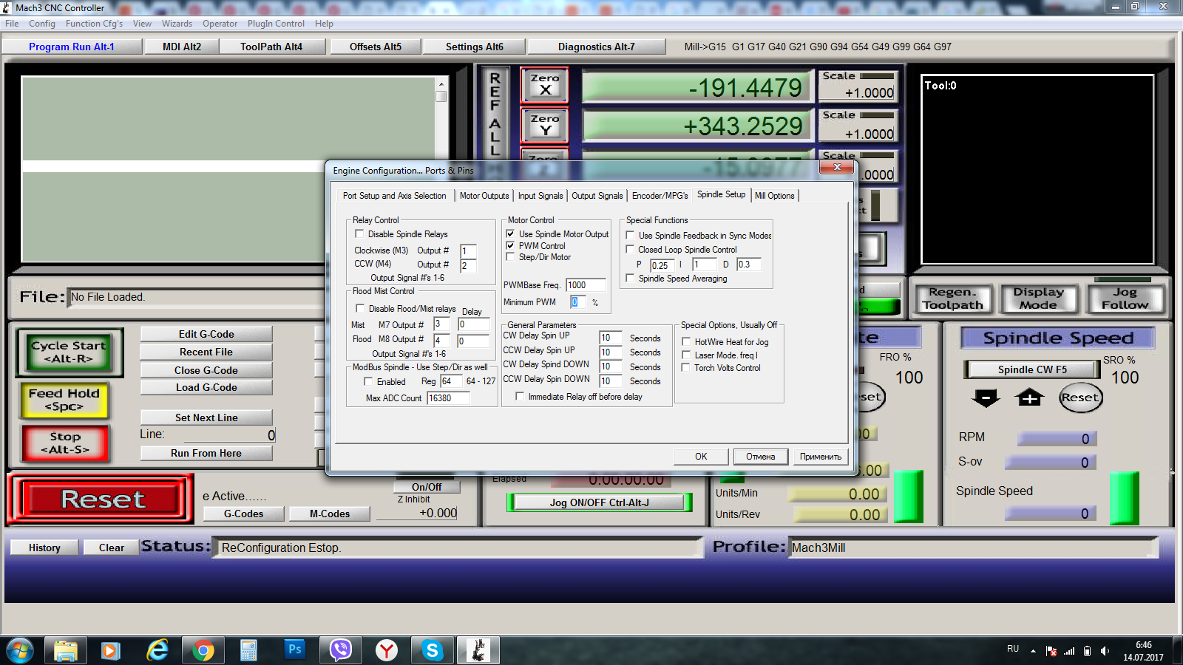
Task: Click the Stop Alt-S button
Action: (x=65, y=443)
